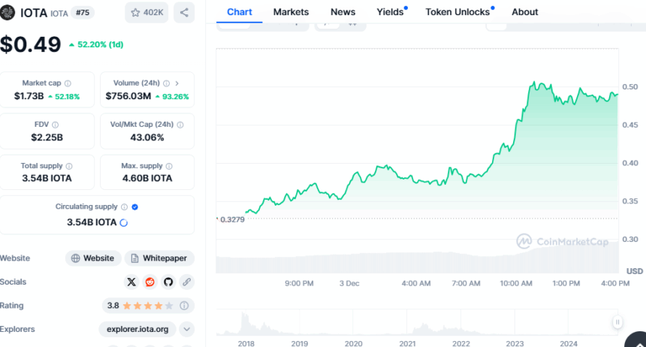Click the circulating supply progress ring
Image resolution: width=646 pixels, height=347 pixels.
(124, 222)
